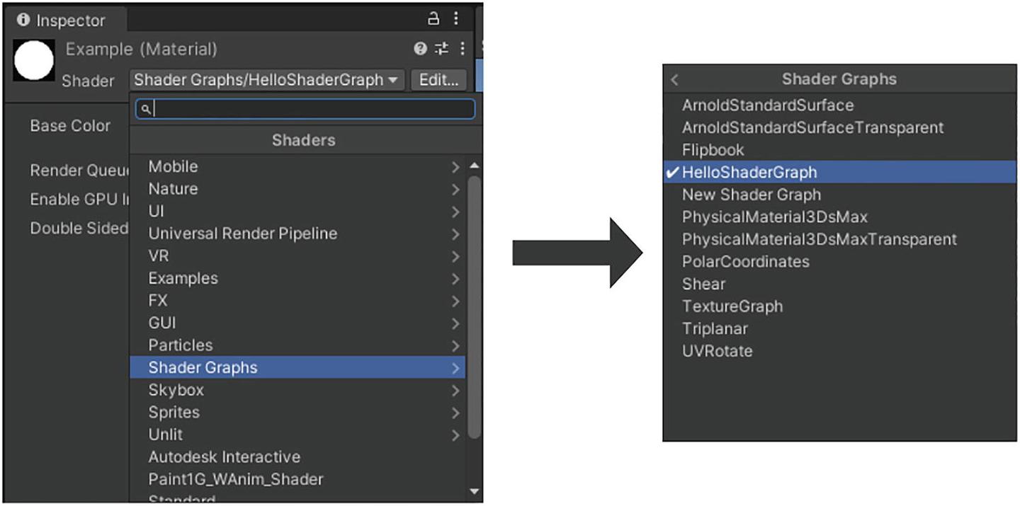Click the white material preview sphere
Viewport: 1020px width, 506px height.
[34, 60]
